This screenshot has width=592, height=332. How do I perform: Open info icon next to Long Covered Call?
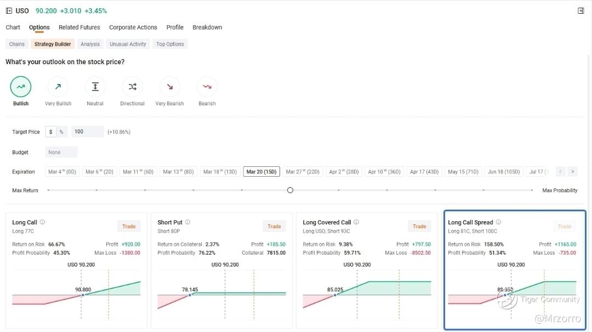pos(356,222)
